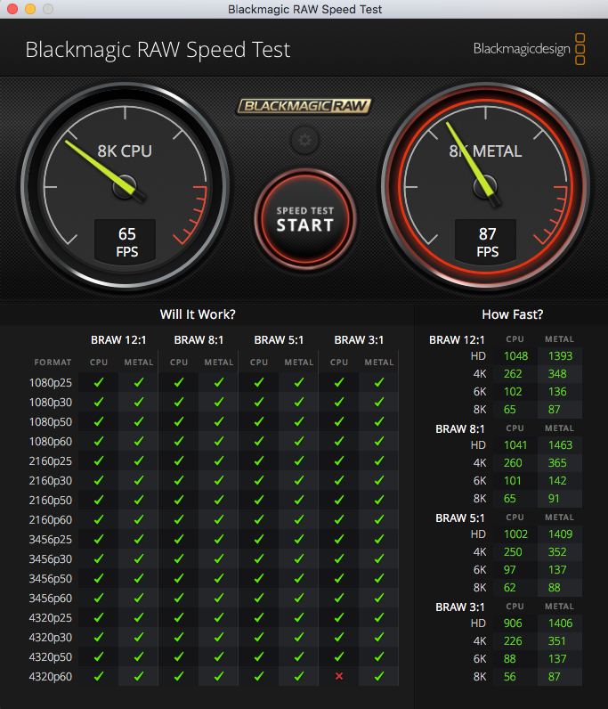The width and height of the screenshot is (608, 709).
Task: Click the BRAW 3:1 column header in Will It Work
Action: pyautogui.click(x=359, y=340)
